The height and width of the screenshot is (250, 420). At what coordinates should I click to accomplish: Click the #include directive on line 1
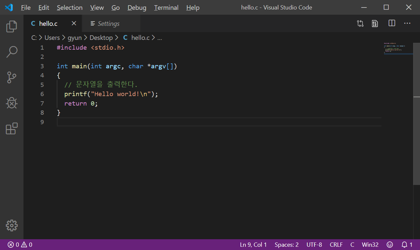click(x=72, y=47)
